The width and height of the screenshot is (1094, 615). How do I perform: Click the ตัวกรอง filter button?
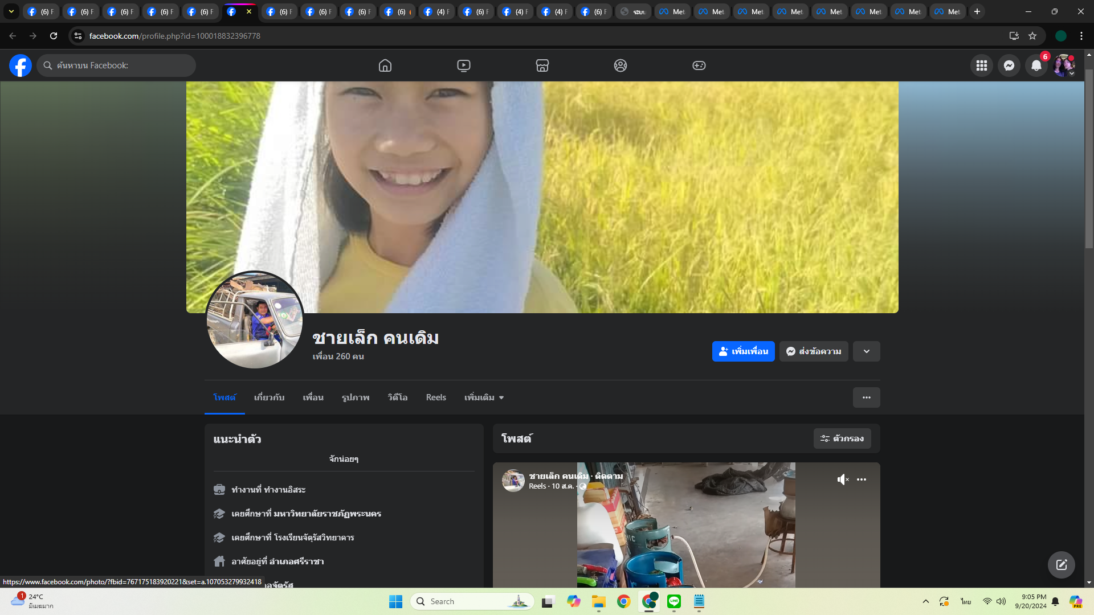tap(842, 438)
